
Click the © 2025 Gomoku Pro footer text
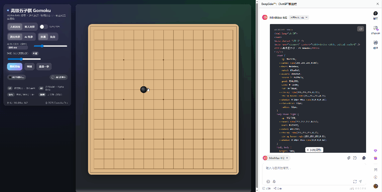click(57, 103)
